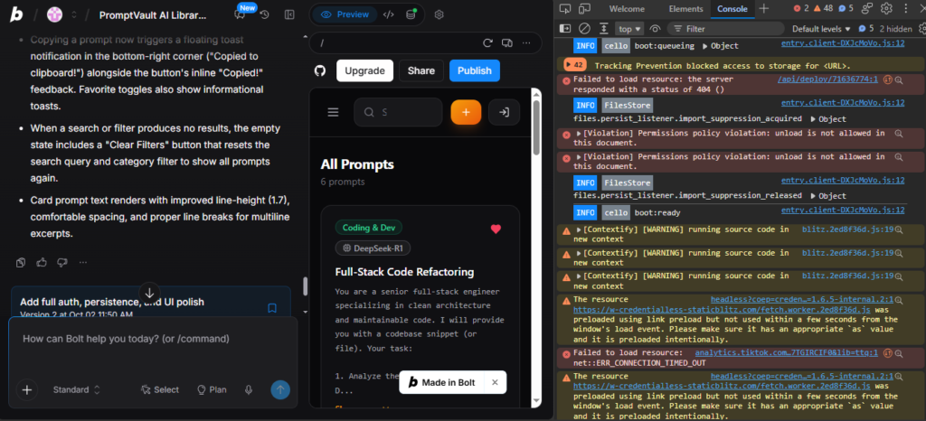Toggle DevTools device emulation icon

pos(585,9)
